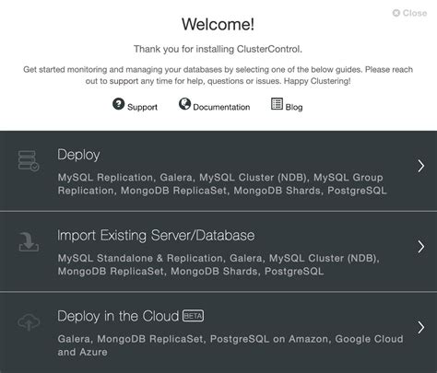Click the Support question-mark icon

pyautogui.click(x=118, y=104)
